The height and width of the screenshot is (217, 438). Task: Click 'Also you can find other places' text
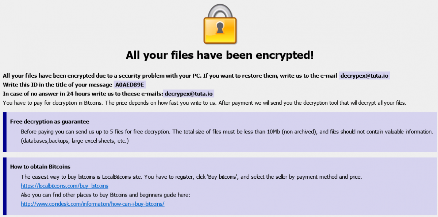click(x=105, y=195)
